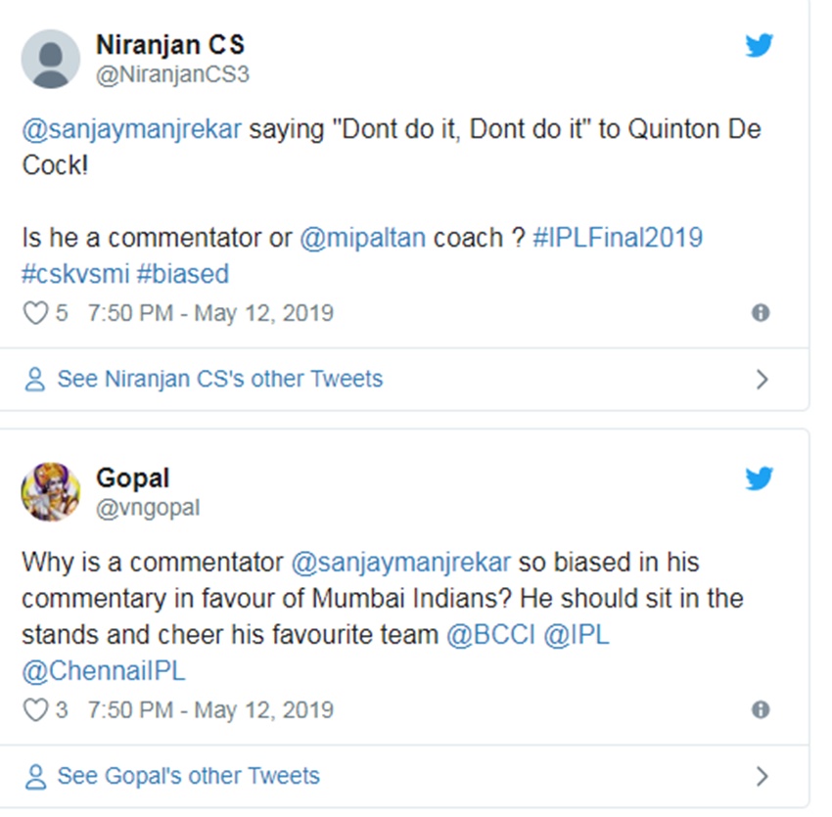Open the info icon on Niranjan's tweet
Screen dimensions: 832x817
pyautogui.click(x=760, y=313)
